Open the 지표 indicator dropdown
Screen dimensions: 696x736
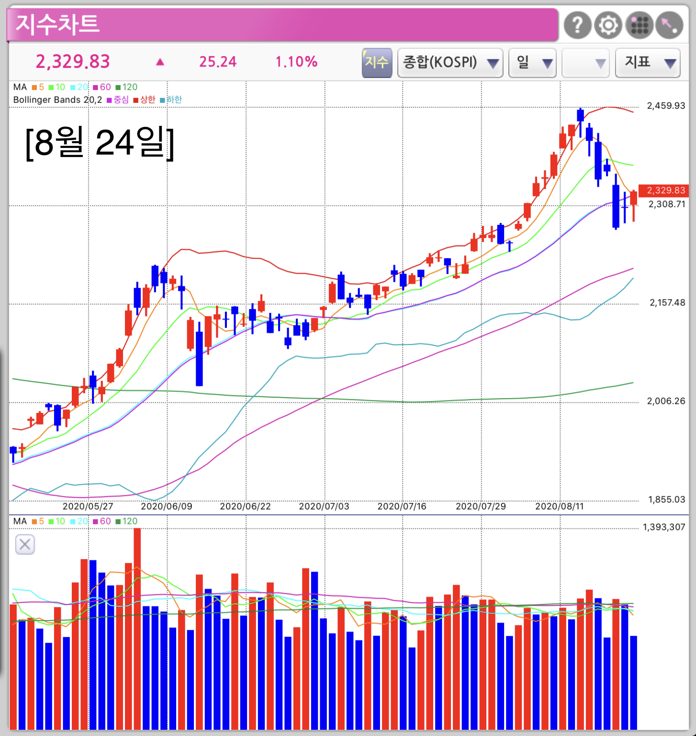(648, 62)
